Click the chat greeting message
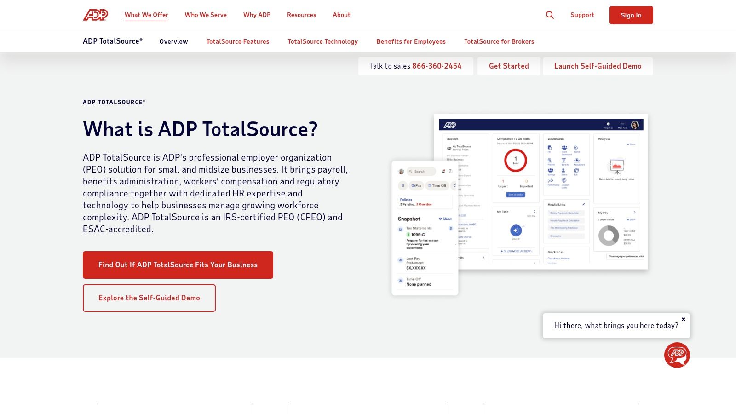Viewport: 736px width, 414px height. pos(616,326)
